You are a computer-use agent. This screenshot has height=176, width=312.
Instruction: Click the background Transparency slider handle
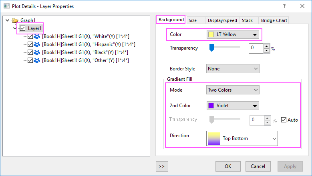tap(211, 48)
